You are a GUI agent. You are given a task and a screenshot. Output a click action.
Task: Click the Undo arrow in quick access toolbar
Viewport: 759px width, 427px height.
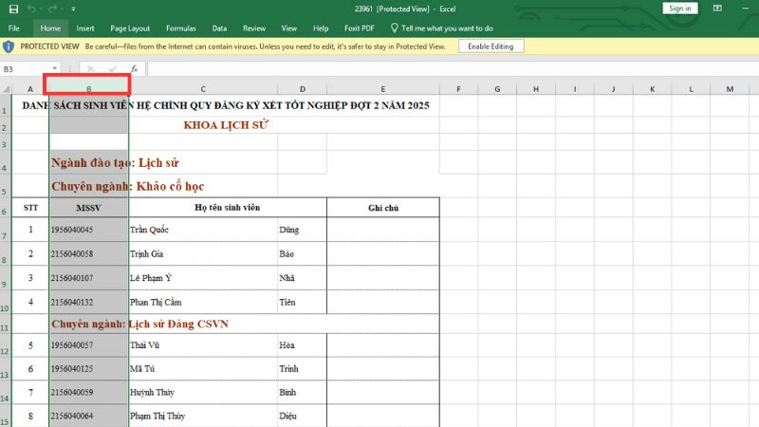pyautogui.click(x=32, y=9)
